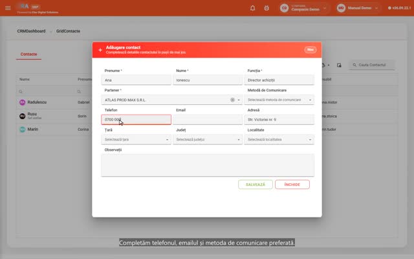Select the Rusu row name
The width and height of the screenshot is (414, 259).
32,114
